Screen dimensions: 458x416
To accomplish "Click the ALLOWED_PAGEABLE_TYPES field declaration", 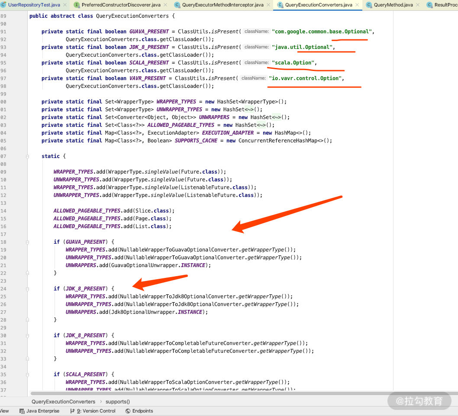I will point(181,125).
